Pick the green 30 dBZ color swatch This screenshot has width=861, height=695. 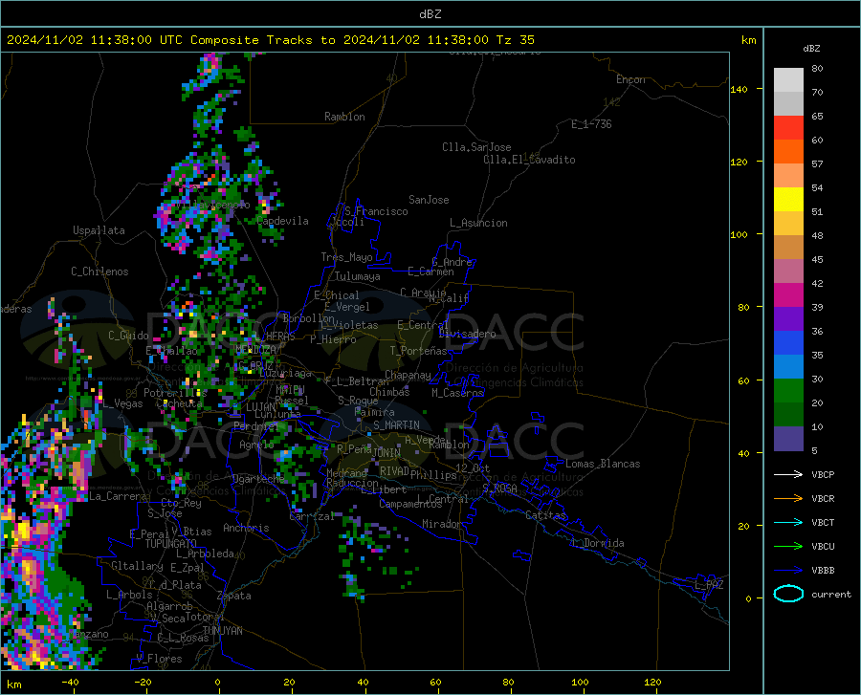click(788, 391)
